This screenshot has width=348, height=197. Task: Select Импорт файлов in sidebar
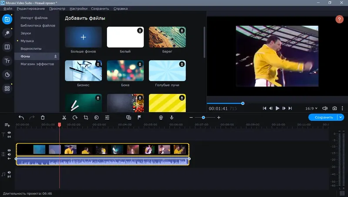coord(34,18)
